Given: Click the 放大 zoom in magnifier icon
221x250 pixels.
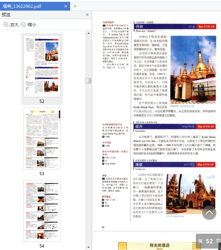Looking at the screenshot, I should click(6, 24).
